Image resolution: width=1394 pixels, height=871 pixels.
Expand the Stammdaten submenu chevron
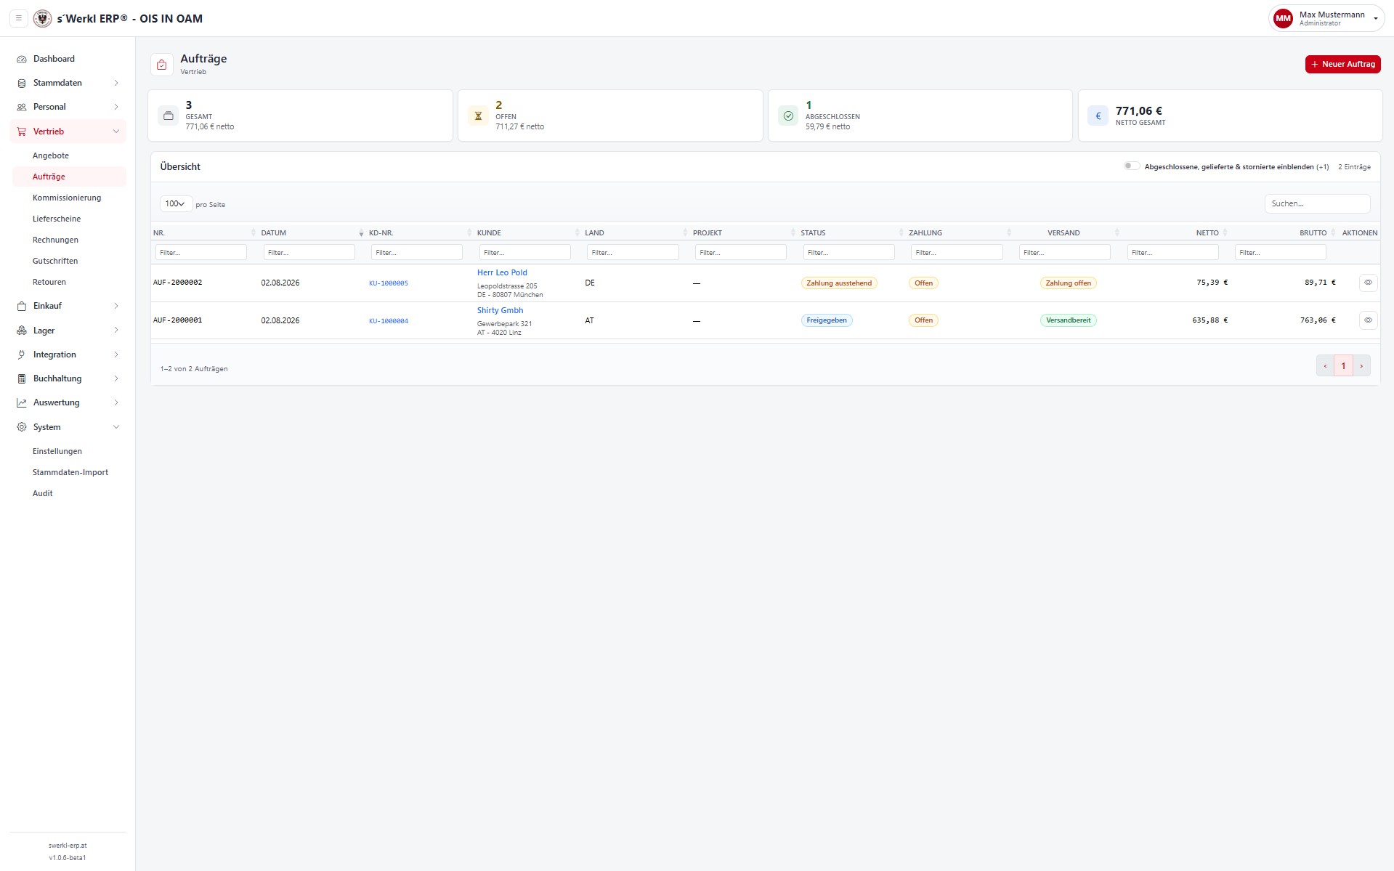coord(116,83)
